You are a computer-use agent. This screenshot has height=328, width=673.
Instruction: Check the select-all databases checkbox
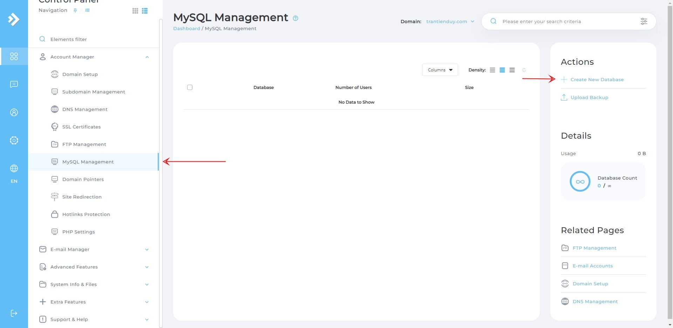(190, 88)
